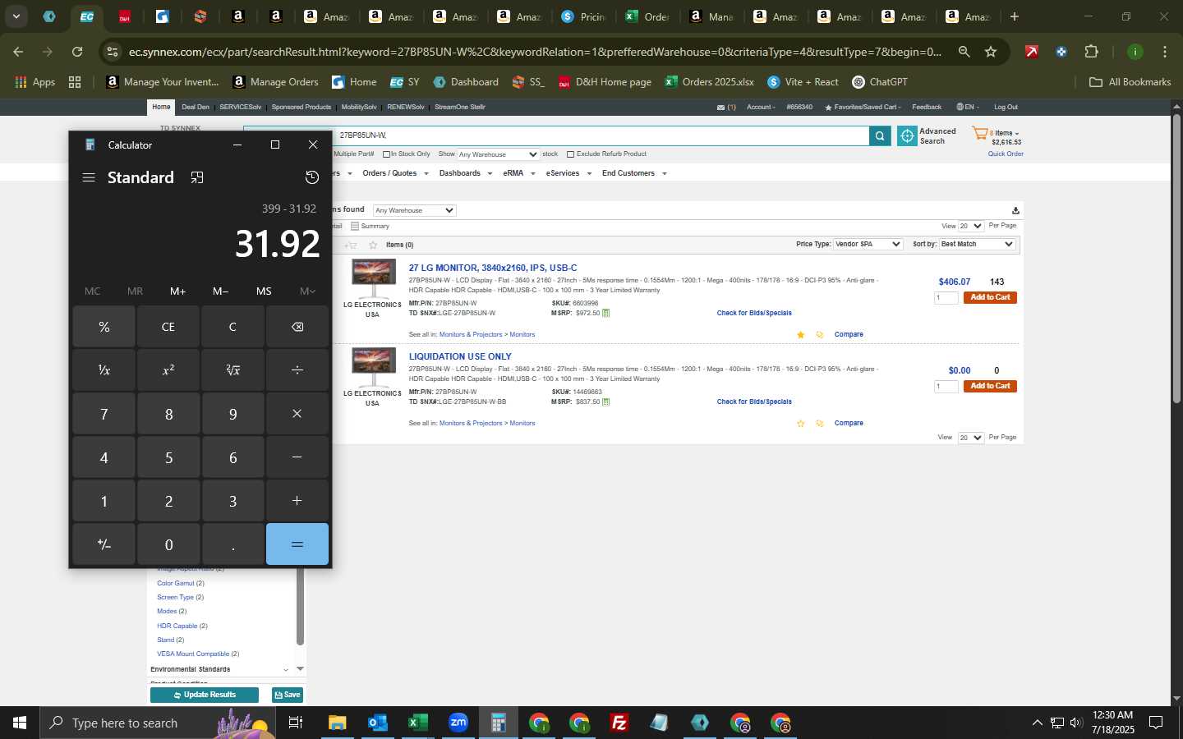Open the Any Warehouse dropdown beside items found
This screenshot has height=739, width=1183.
(414, 210)
